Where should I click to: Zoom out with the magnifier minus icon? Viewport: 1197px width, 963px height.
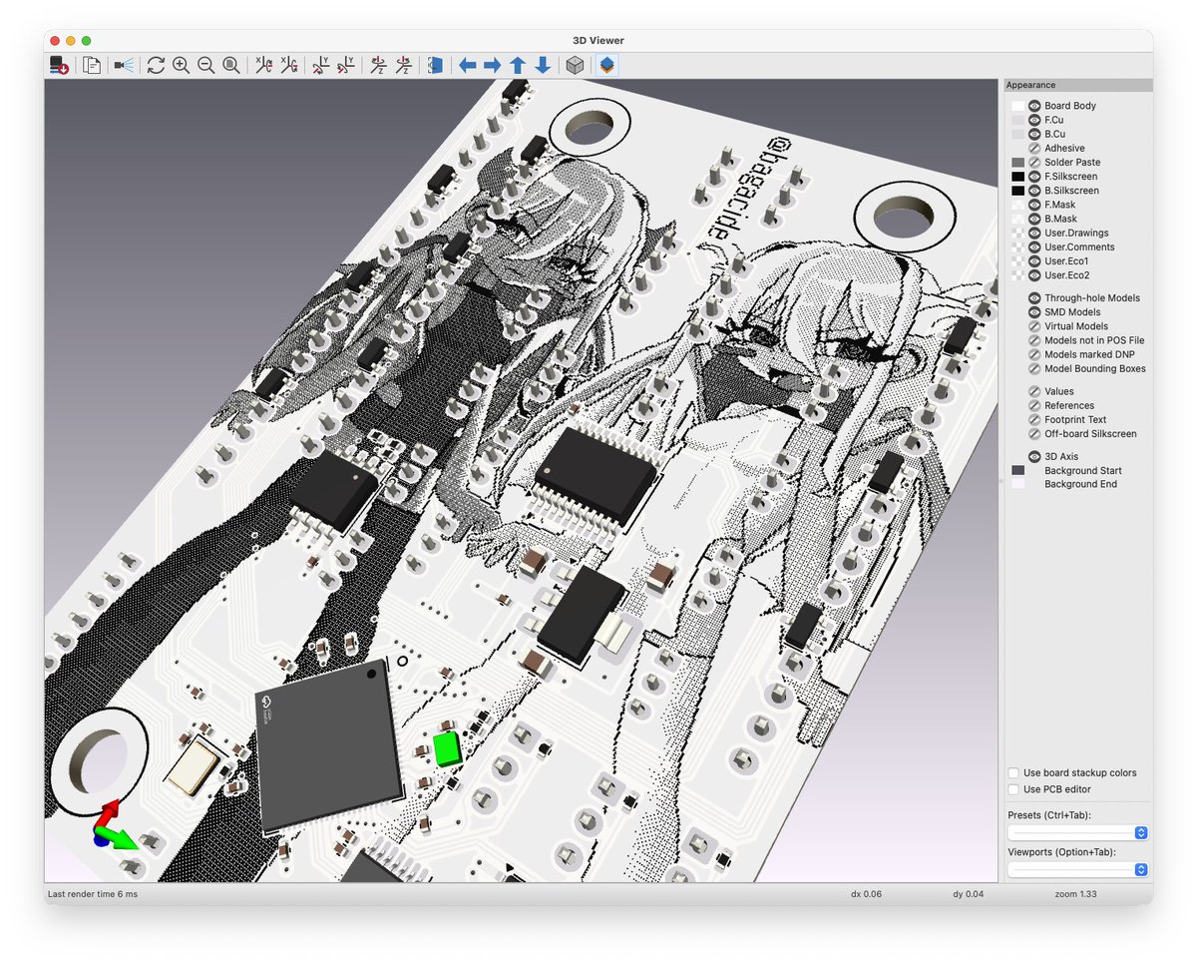click(205, 65)
